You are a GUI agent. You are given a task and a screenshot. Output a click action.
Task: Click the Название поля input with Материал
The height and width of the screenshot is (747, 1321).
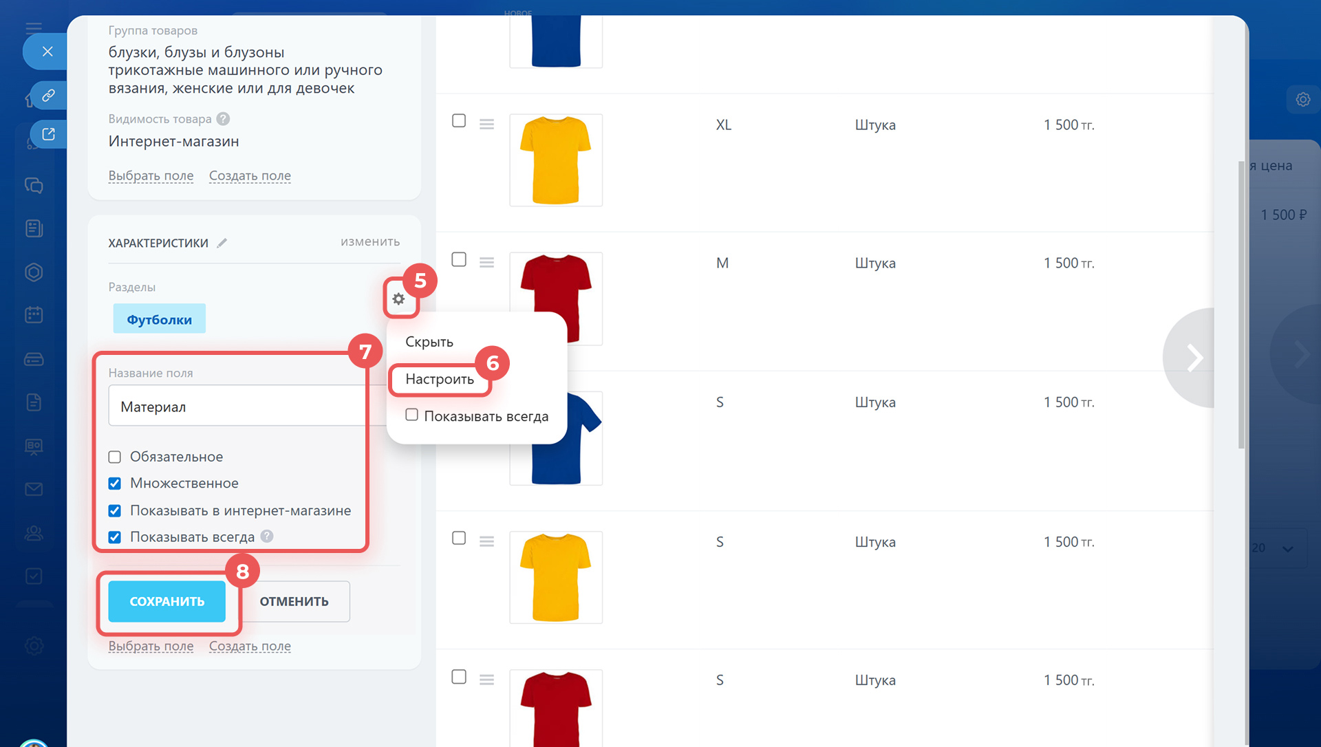coord(237,407)
